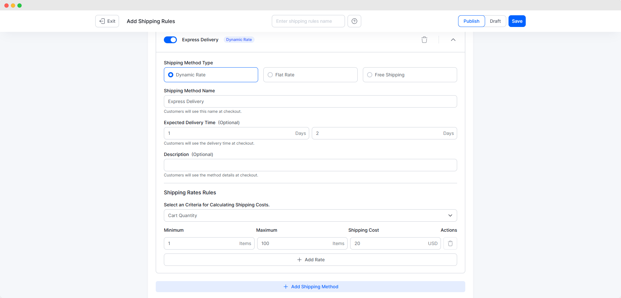Edit the Shipping Cost USD field
Image resolution: width=621 pixels, height=298 pixels.
(395, 243)
